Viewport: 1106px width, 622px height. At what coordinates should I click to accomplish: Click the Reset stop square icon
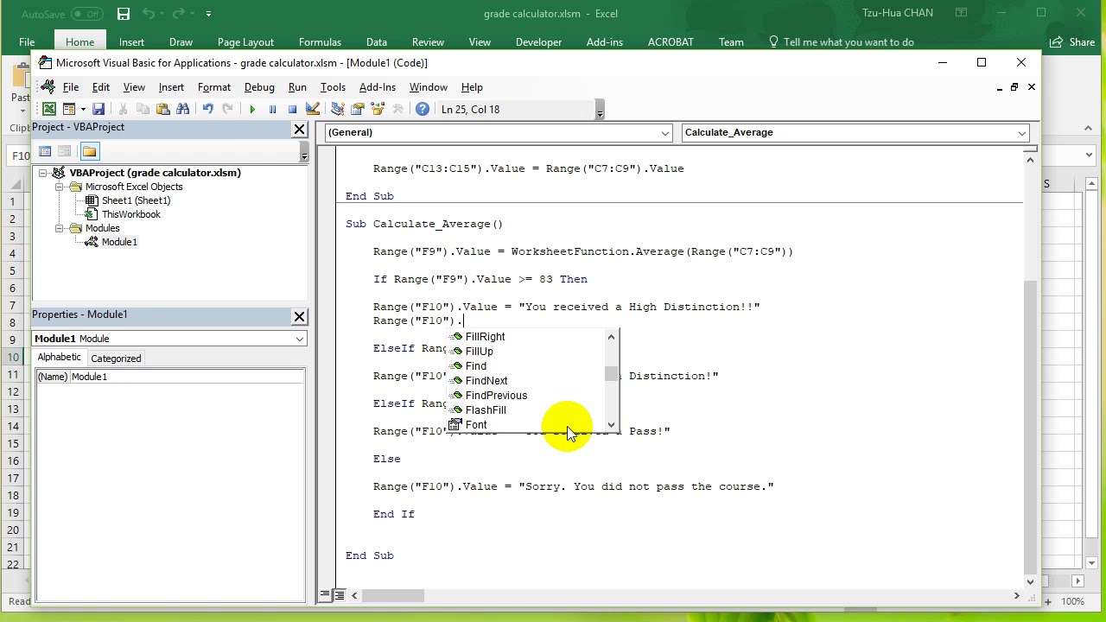(292, 109)
